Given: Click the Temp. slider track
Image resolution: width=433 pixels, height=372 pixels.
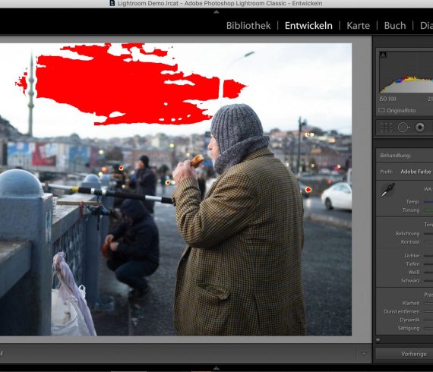Looking at the screenshot, I should click(x=428, y=202).
